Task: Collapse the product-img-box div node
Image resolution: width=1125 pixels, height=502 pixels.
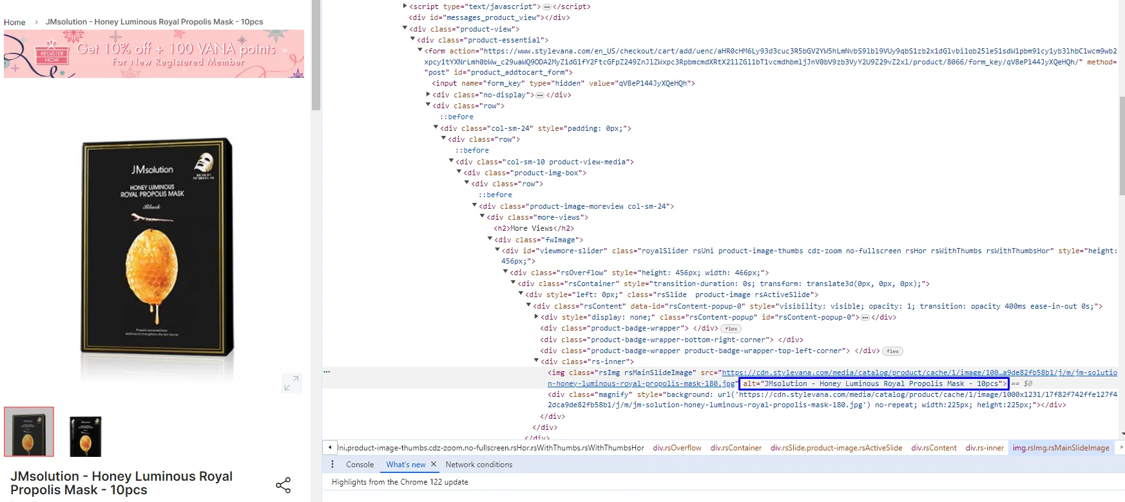Action: point(459,172)
